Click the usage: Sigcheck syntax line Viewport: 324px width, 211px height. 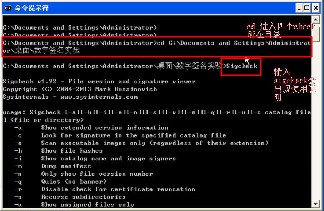[x=157, y=116]
